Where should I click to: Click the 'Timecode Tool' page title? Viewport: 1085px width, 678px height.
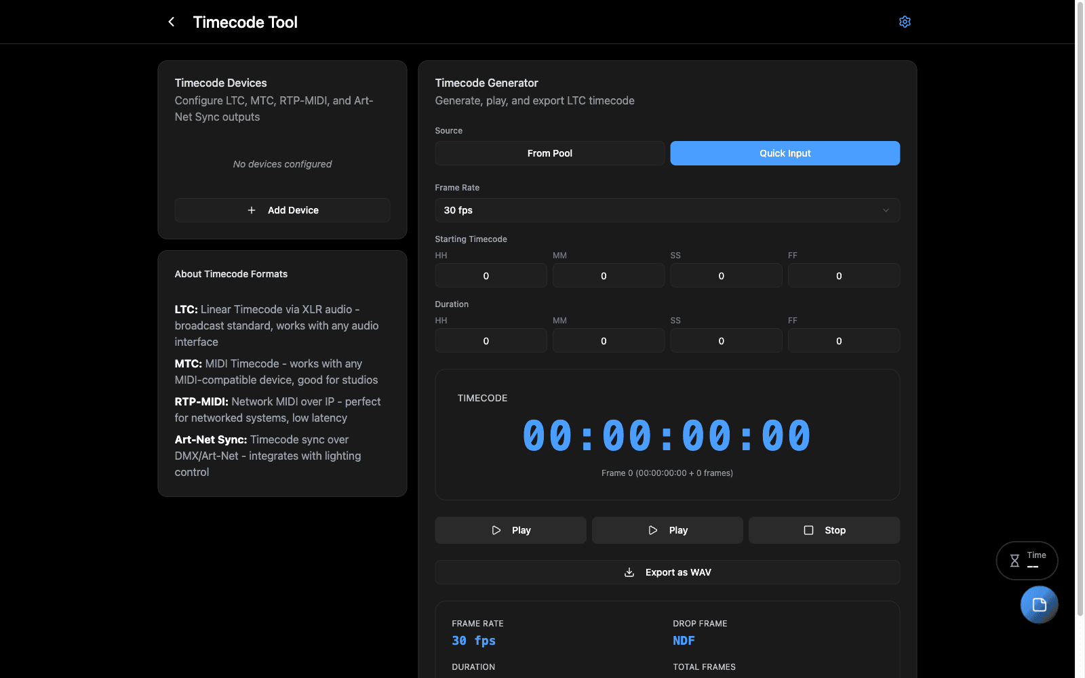(245, 22)
